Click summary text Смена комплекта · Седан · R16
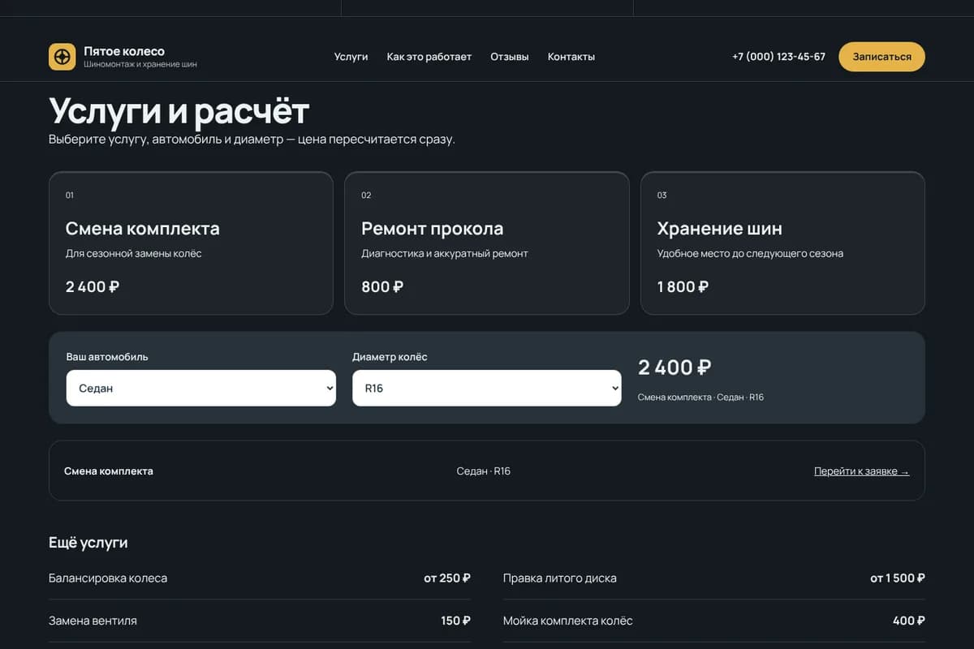This screenshot has width=974, height=649. (x=700, y=398)
